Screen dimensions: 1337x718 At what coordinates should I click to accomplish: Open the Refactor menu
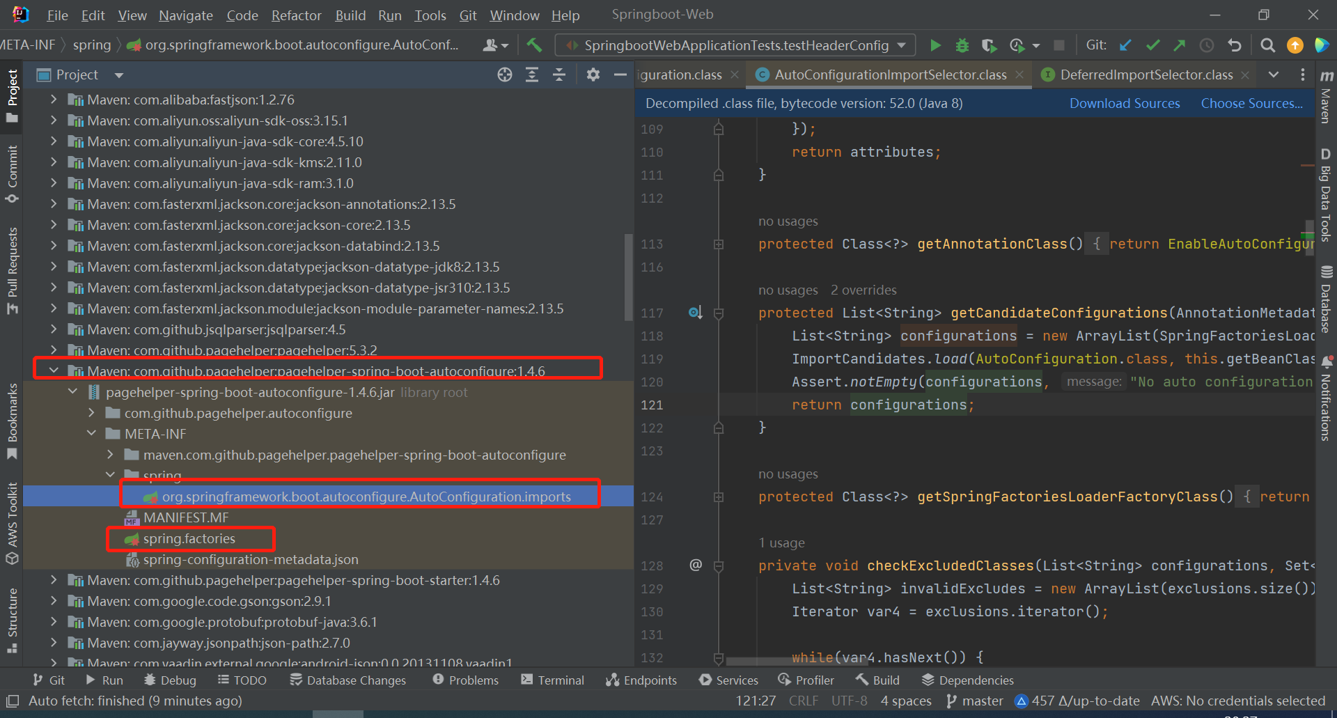(x=296, y=15)
